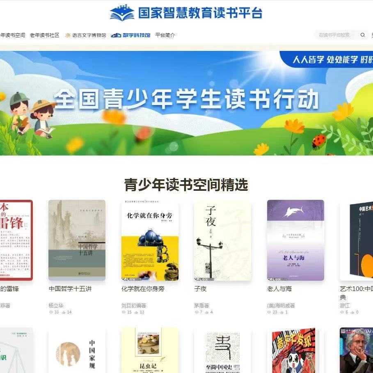Image resolution: width=373 pixels, height=373 pixels.
Task: Click the 子夜 book cover
Action: pos(223,240)
